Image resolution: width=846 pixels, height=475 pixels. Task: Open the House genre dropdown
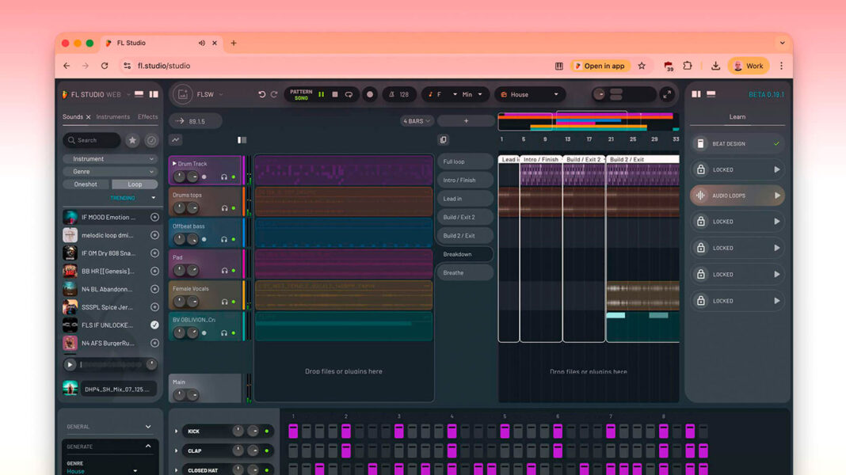pyautogui.click(x=529, y=94)
